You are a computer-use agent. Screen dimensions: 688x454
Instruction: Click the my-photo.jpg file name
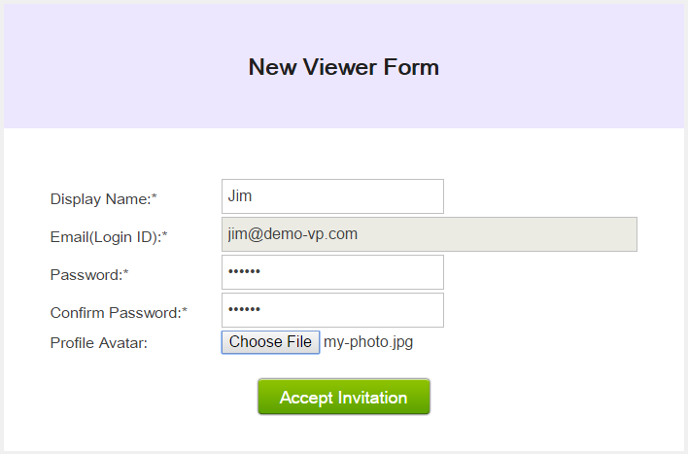[x=368, y=342]
